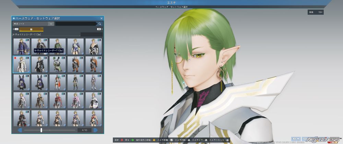This screenshot has width=343, height=144.
Task: Click the selected item name N-ヴォイドレコーダーT1[Se]
Action: (x=26, y=35)
